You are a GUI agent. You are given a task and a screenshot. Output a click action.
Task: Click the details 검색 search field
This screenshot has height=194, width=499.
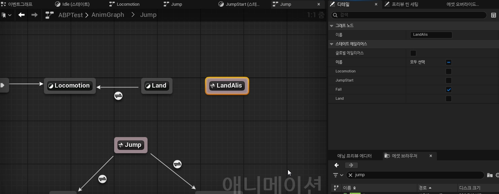coord(409,15)
